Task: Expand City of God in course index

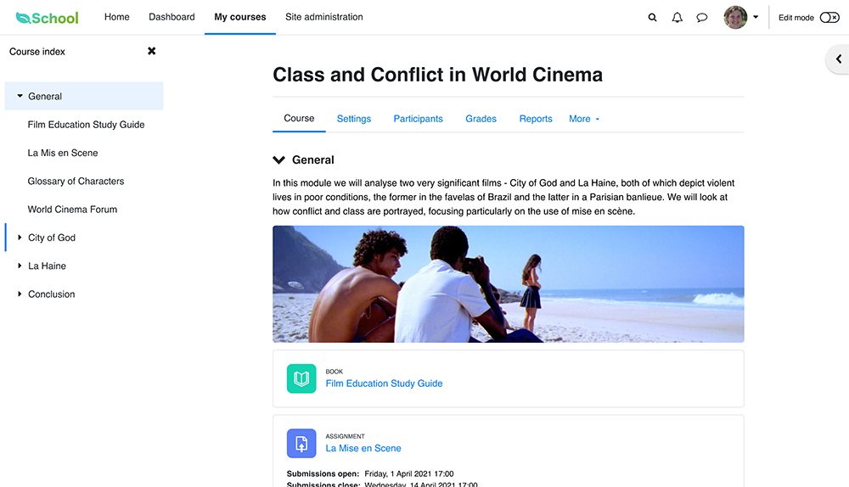Action: click(x=20, y=237)
